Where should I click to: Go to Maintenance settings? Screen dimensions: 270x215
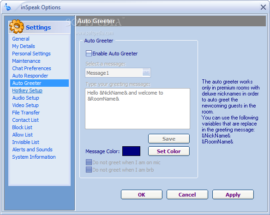tap(26, 61)
